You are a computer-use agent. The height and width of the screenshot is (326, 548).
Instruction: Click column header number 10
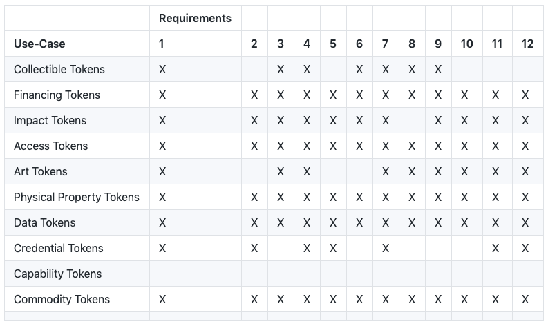pyautogui.click(x=466, y=44)
